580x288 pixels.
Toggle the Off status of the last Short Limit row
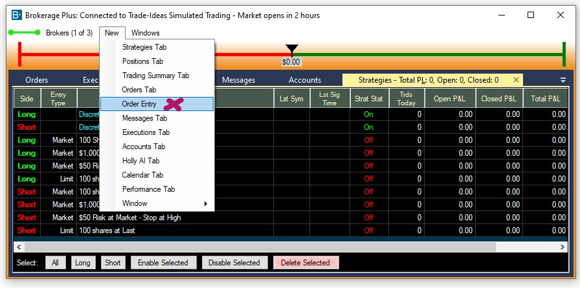[368, 231]
